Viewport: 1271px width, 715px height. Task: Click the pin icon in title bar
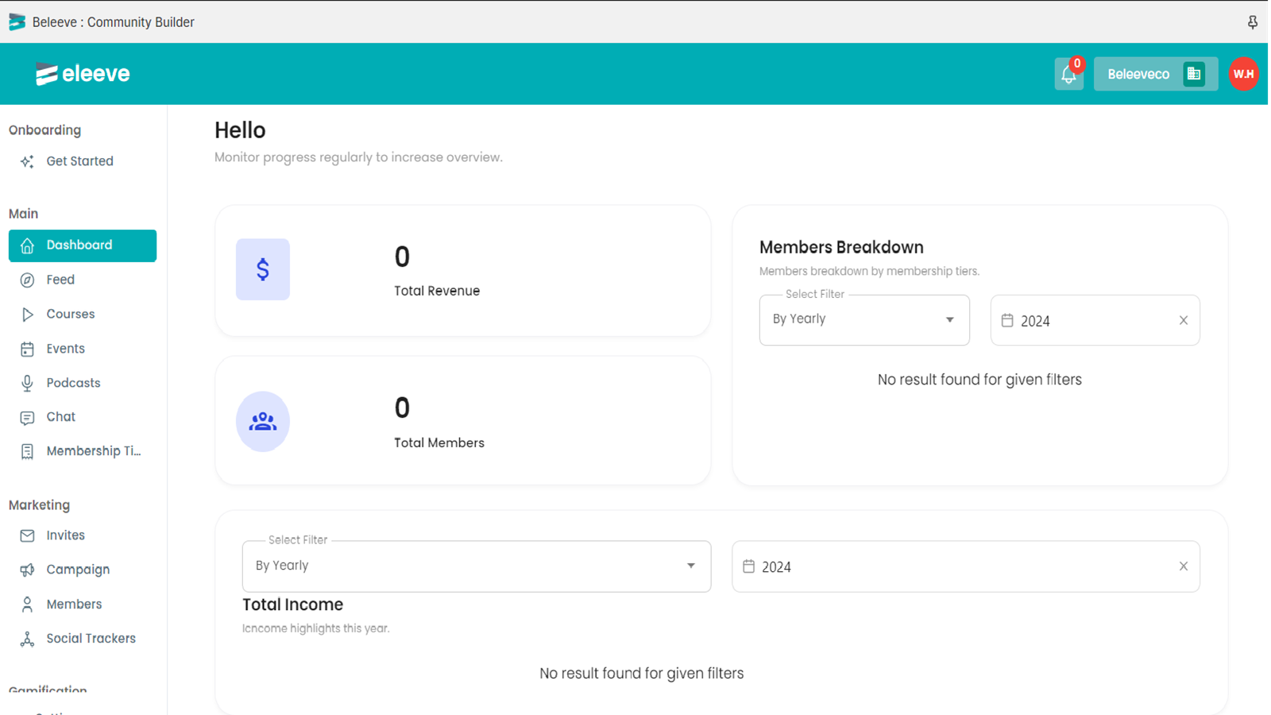tap(1252, 22)
